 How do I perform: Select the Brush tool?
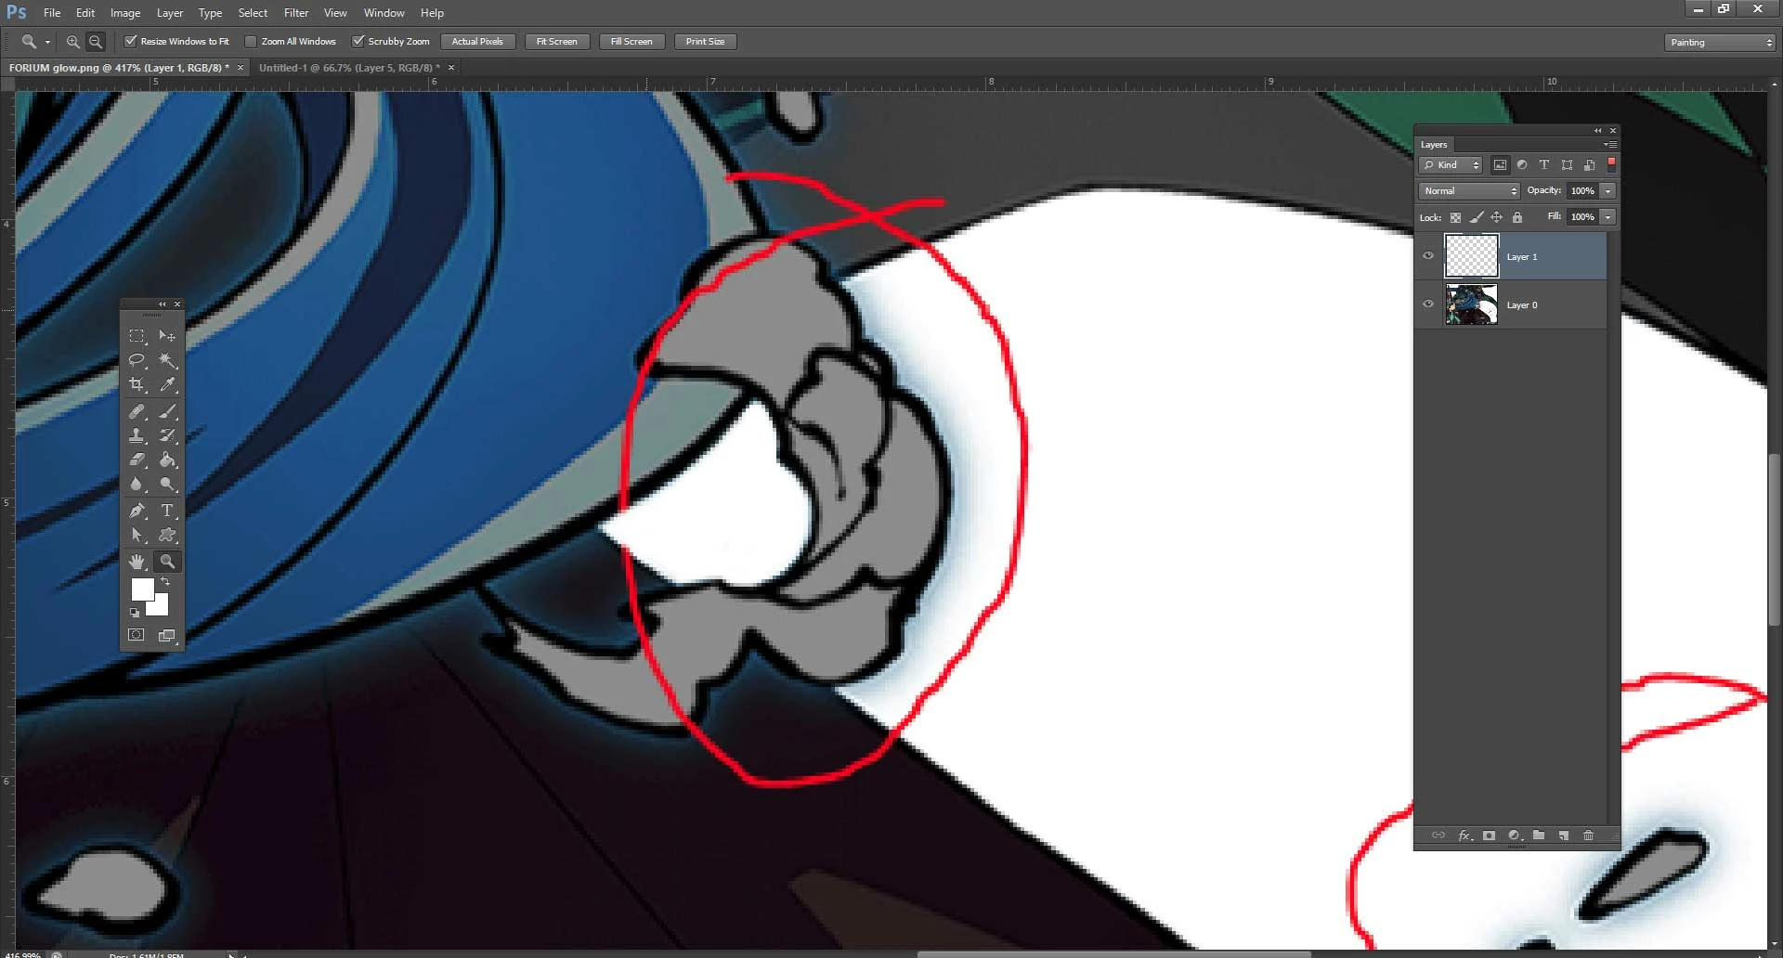click(167, 411)
